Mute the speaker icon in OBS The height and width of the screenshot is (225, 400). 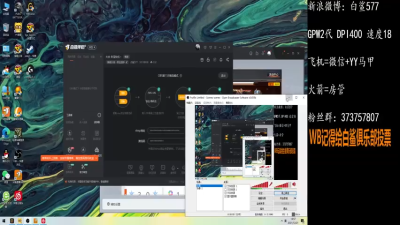coord(294,184)
